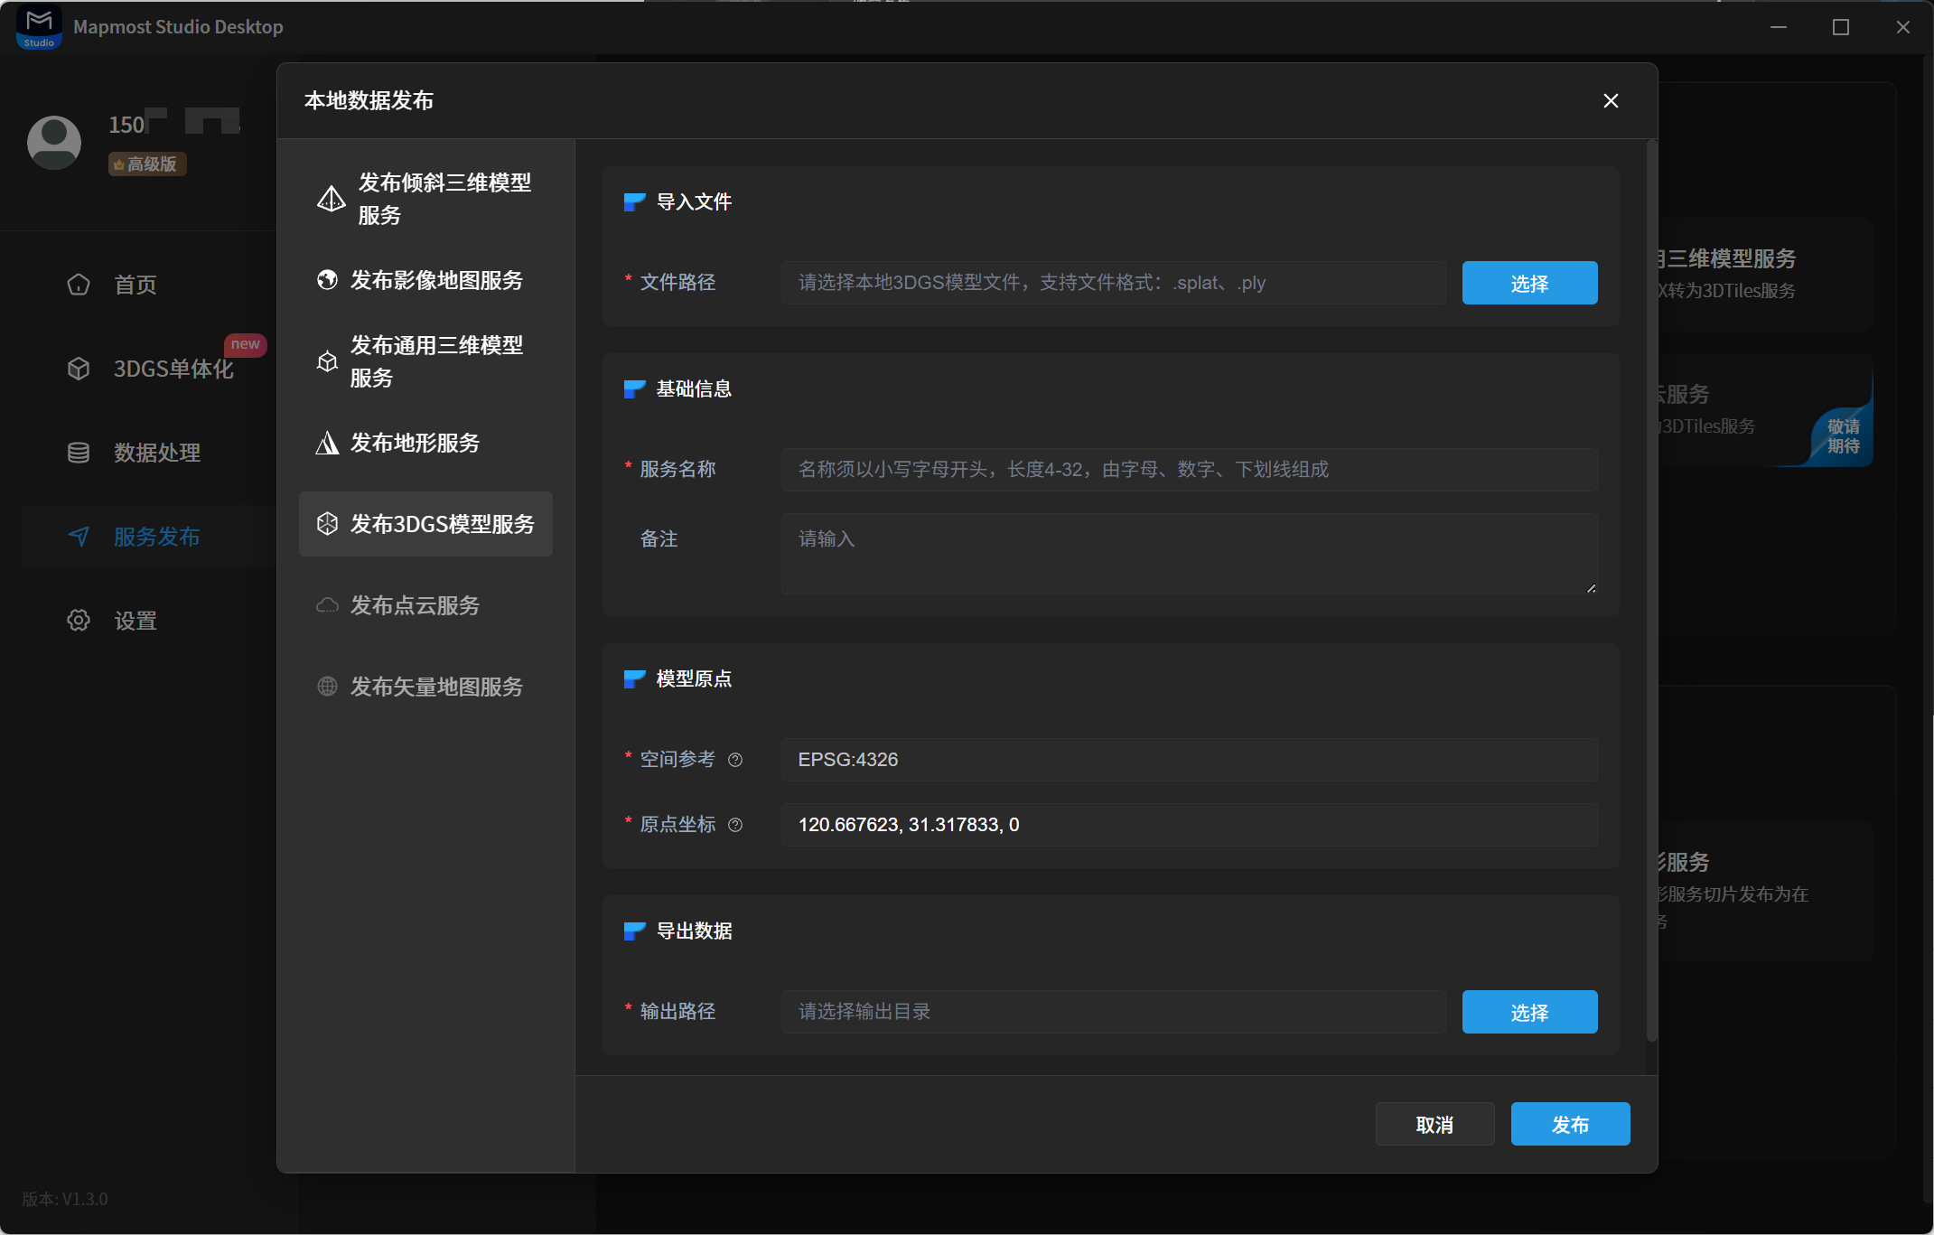Click the globe icon for 发布影像地图服务
The width and height of the screenshot is (1934, 1235).
(327, 280)
